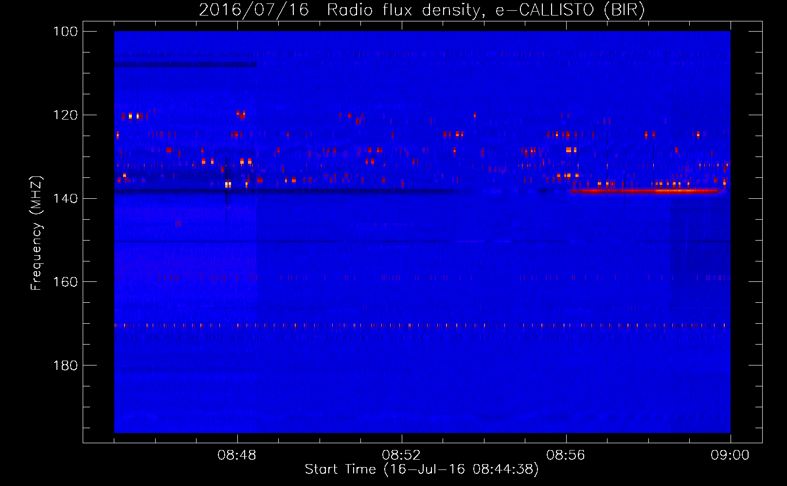Click the 08:48 time tick label
Screen dimensions: 787x486
click(x=237, y=455)
